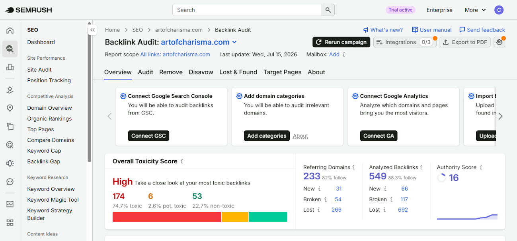This screenshot has width=517, height=241.
Task: Open the image reports rail icon
Action: click(x=10, y=204)
